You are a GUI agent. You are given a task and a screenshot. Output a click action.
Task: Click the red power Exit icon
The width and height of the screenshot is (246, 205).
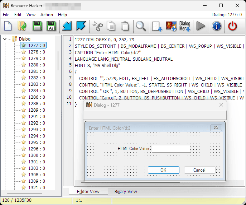(x=232, y=26)
